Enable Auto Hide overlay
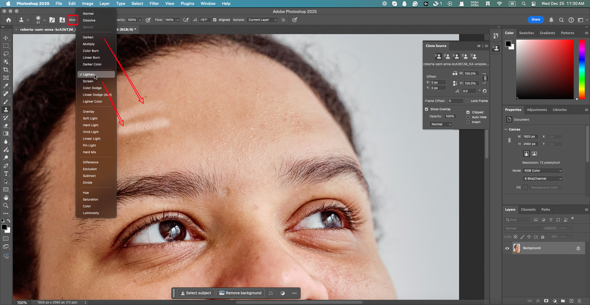This screenshot has width=590, height=305. tap(468, 117)
